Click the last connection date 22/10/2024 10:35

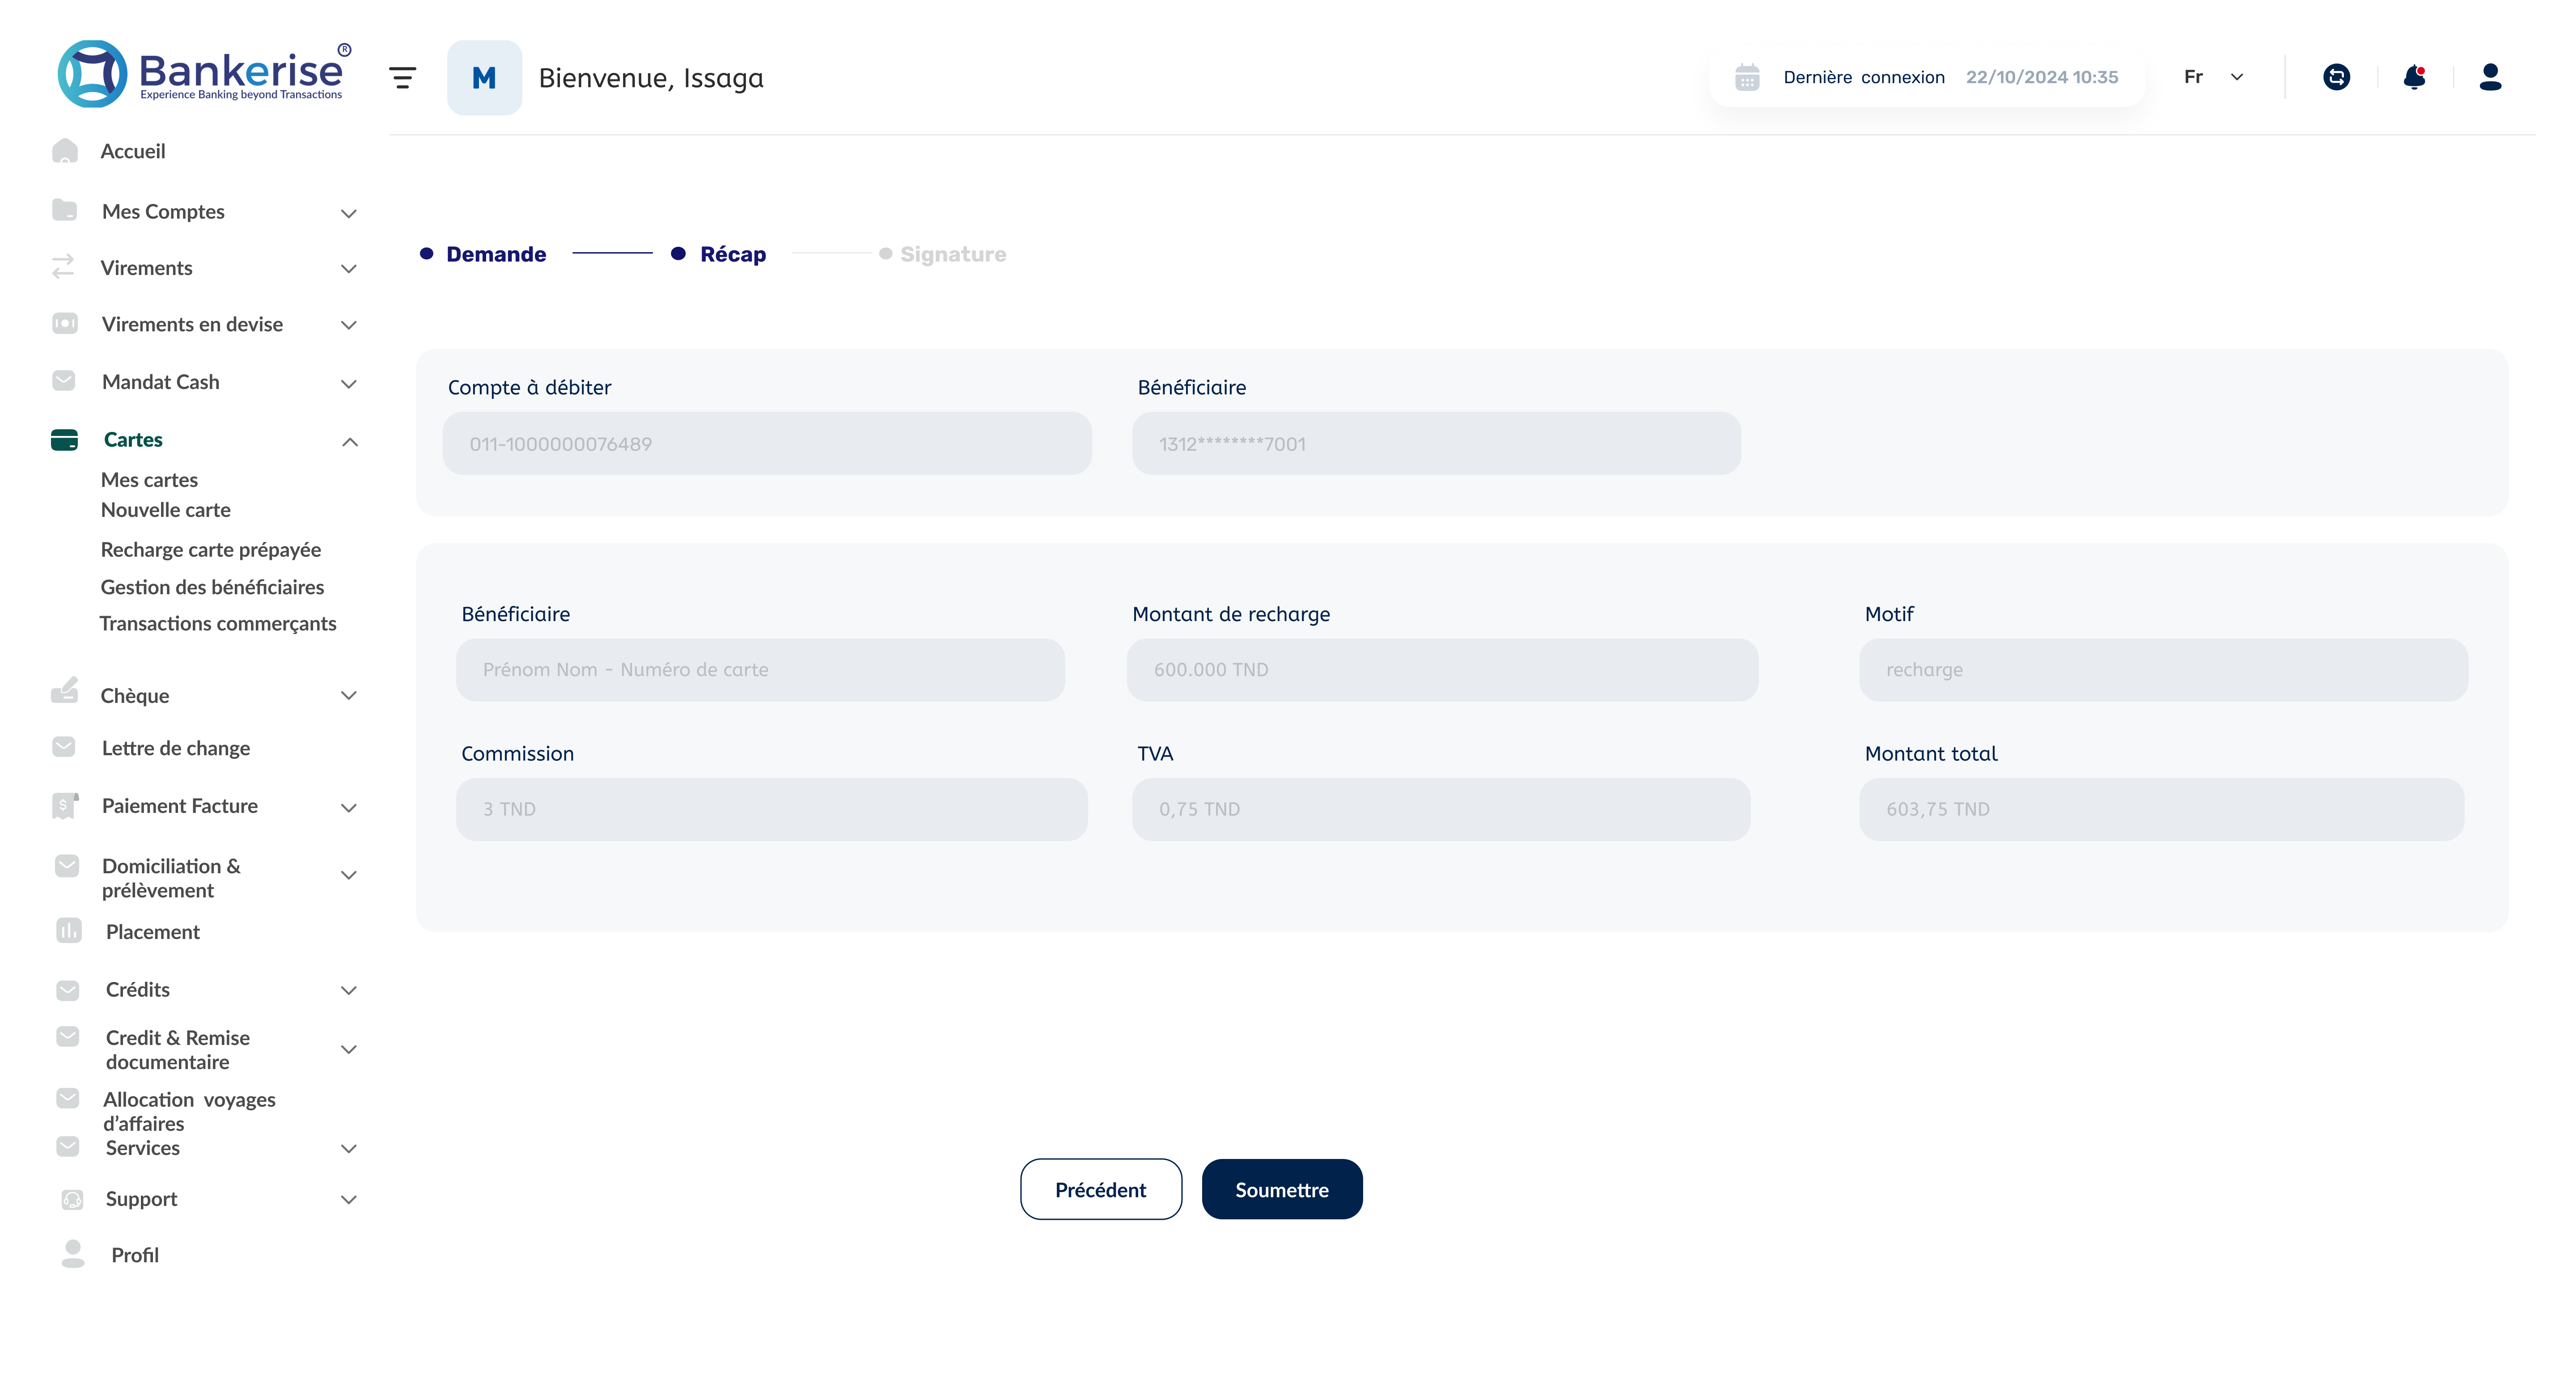(x=2041, y=77)
